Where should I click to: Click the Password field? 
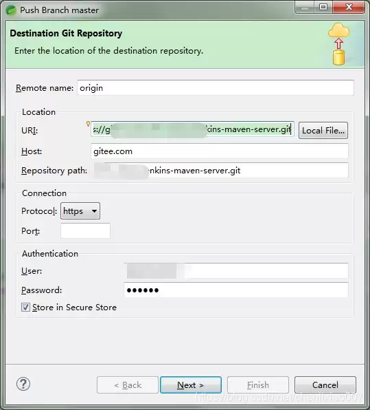click(236, 290)
